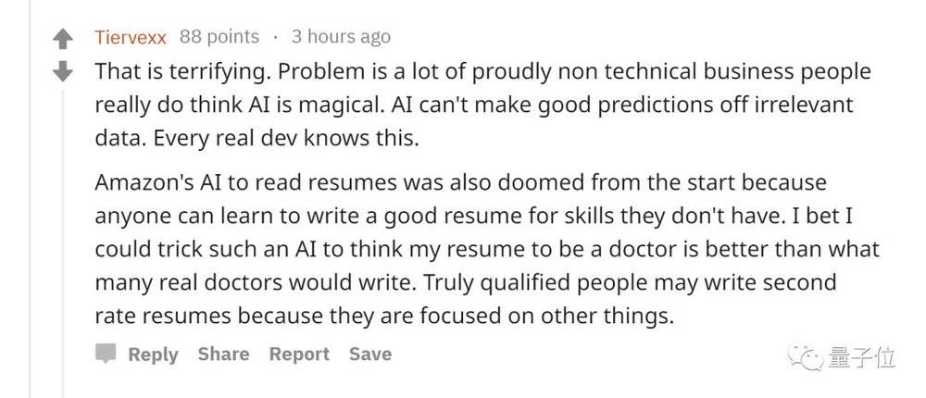Click the 88 points score
Image resolution: width=926 pixels, height=398 pixels.
(x=219, y=37)
